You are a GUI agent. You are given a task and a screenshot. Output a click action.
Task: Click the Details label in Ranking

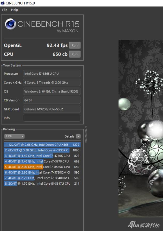coord(69,136)
